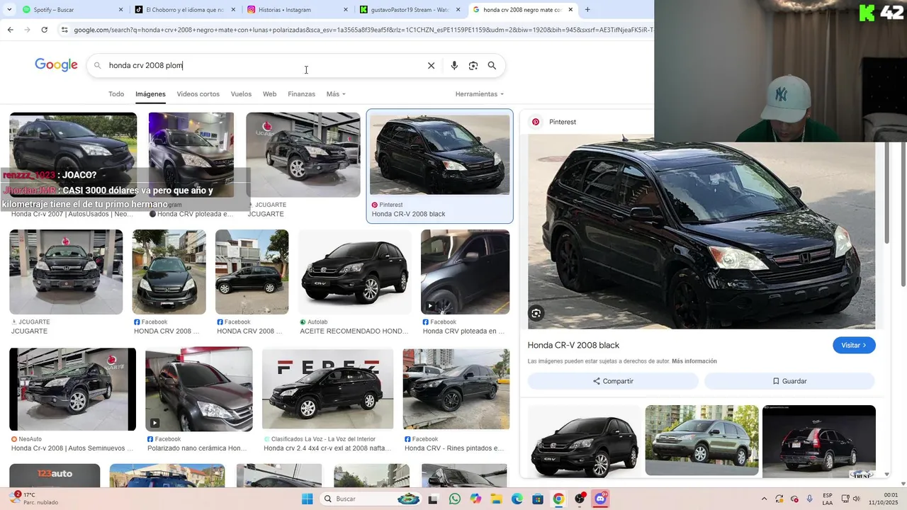The width and height of the screenshot is (907, 510).
Task: Switch to Chrome in the taskbar
Action: pos(558,499)
